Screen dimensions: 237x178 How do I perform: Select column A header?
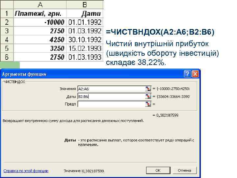click(40, 5)
